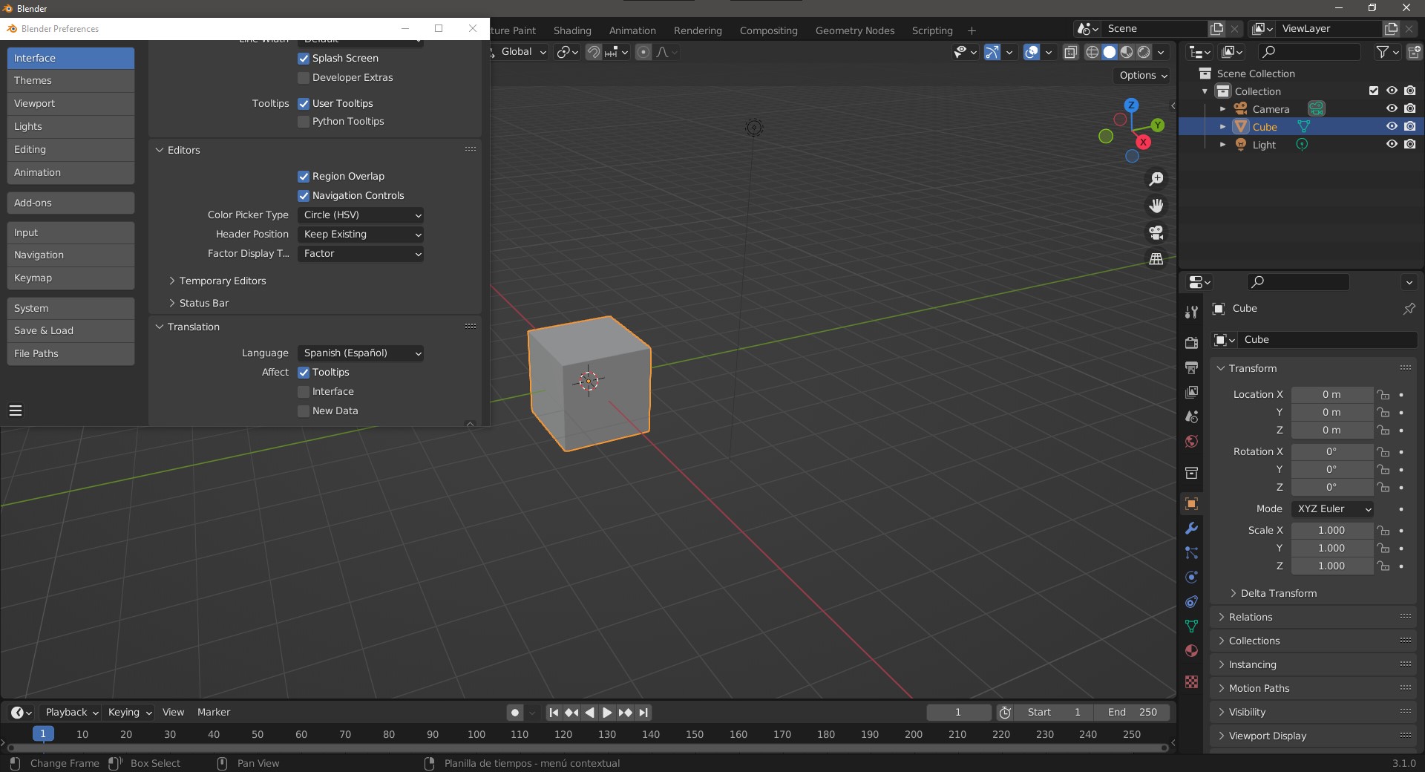This screenshot has width=1425, height=772.
Task: Click the Preferences hamburger menu icon
Action: (x=16, y=410)
